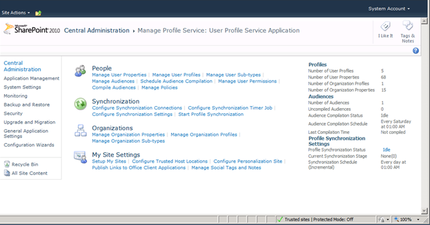This screenshot has height=225, width=430.
Task: Open Manage Organization Profiles
Action: (x=204, y=134)
